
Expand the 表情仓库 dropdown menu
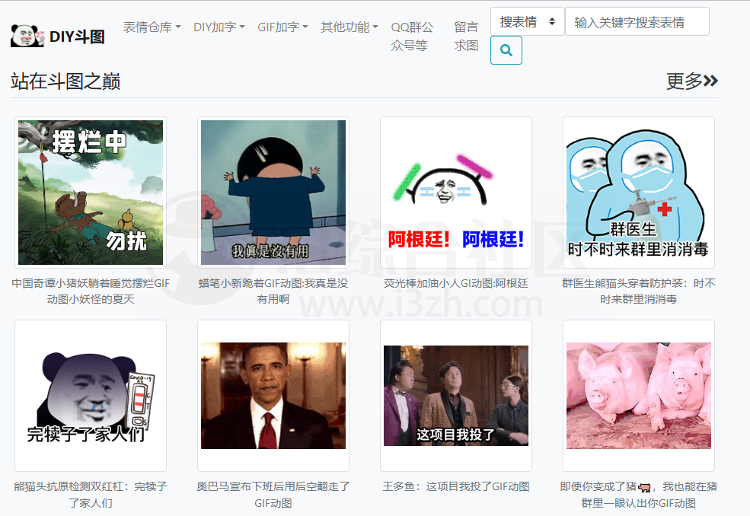[x=152, y=27]
